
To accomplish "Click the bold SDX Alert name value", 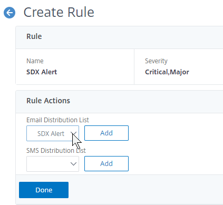I will pyautogui.click(x=42, y=72).
